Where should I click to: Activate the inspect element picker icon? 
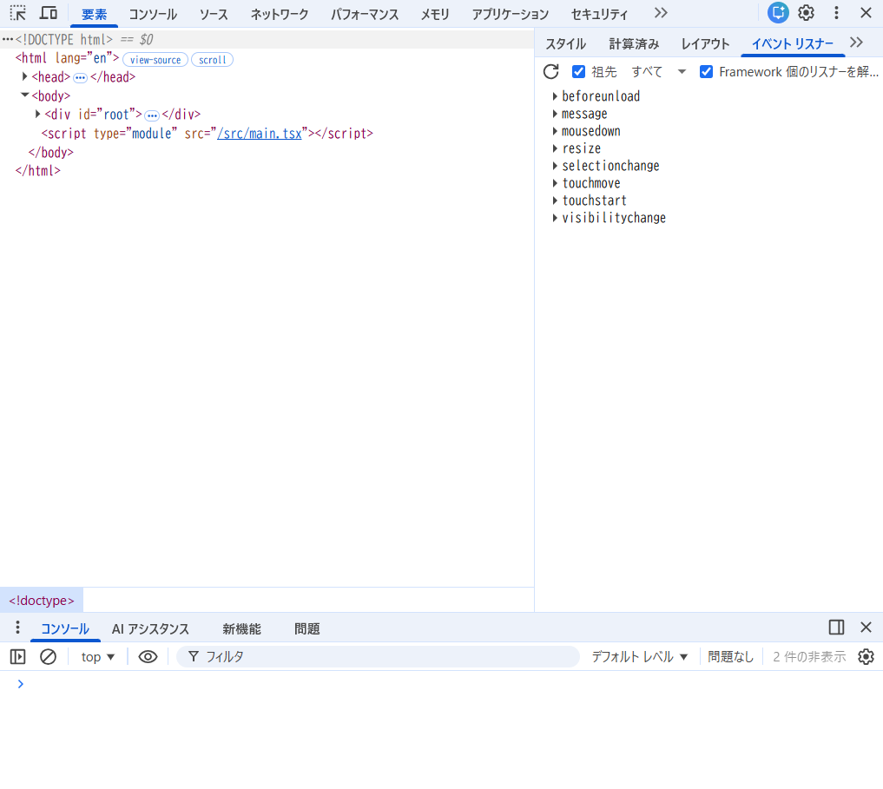(x=18, y=13)
